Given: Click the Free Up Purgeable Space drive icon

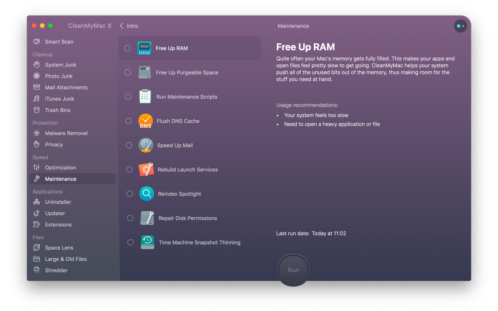Looking at the screenshot, I should [145, 72].
